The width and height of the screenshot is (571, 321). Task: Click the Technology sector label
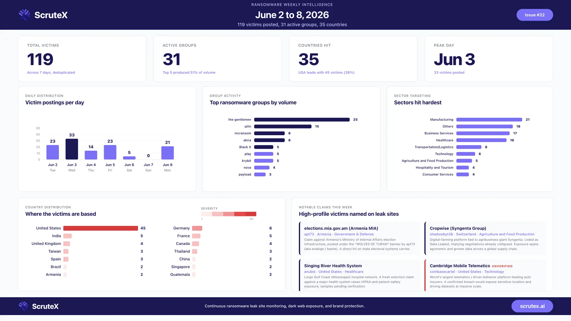click(444, 154)
